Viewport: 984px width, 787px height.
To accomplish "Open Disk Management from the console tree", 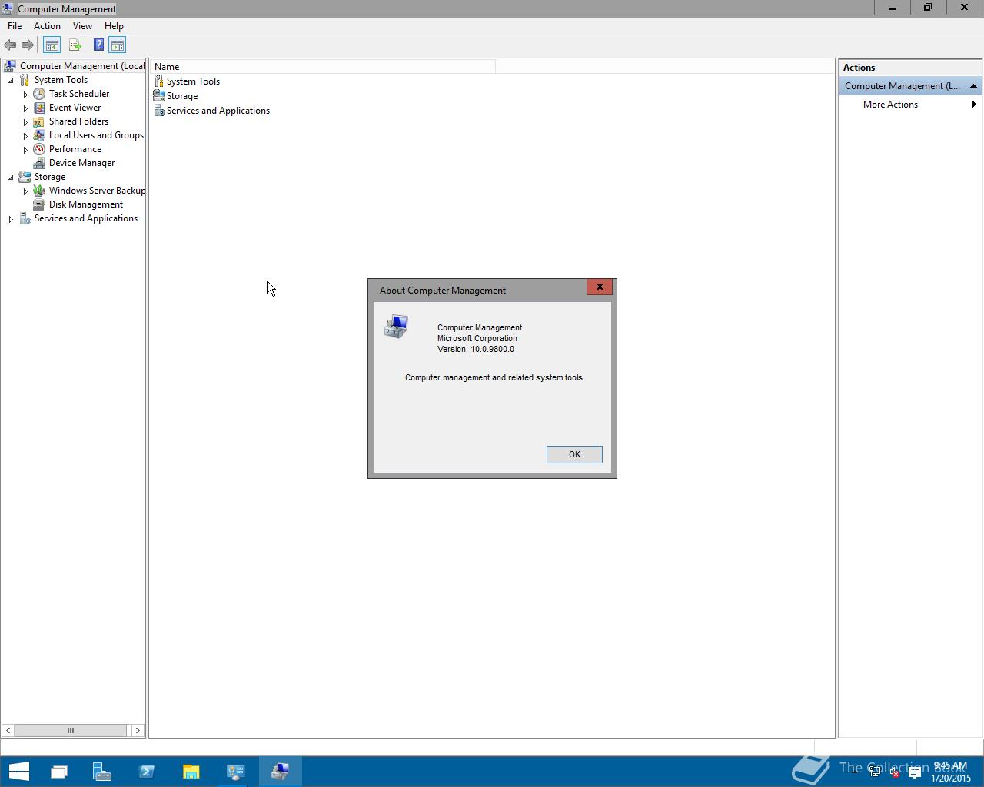I will 86,204.
